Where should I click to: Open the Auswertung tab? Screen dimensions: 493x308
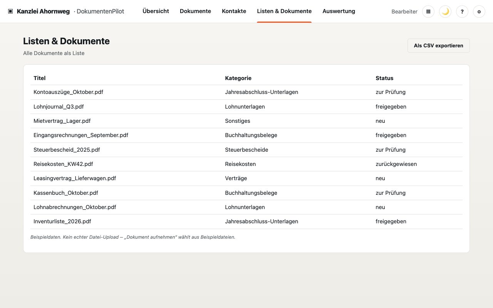point(339,11)
